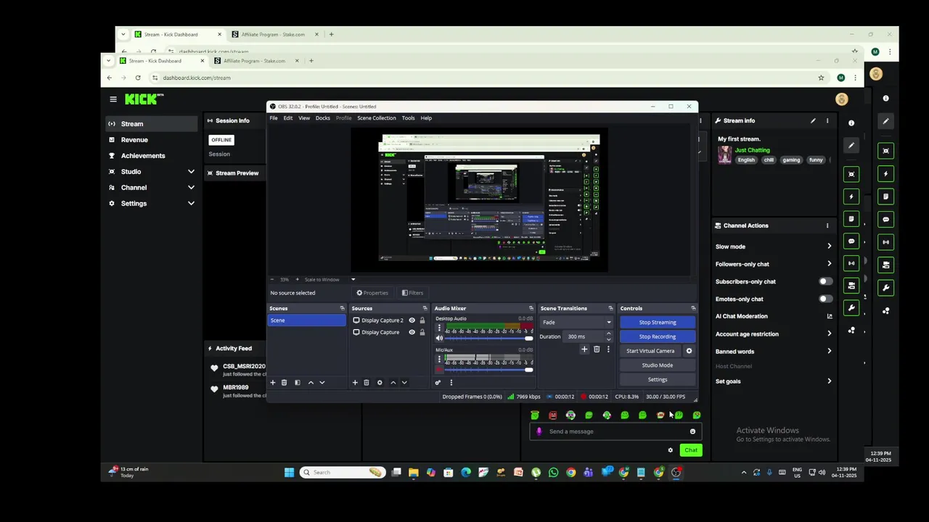Open Fade transition dropdown
This screenshot has width=929, height=522.
pos(577,323)
